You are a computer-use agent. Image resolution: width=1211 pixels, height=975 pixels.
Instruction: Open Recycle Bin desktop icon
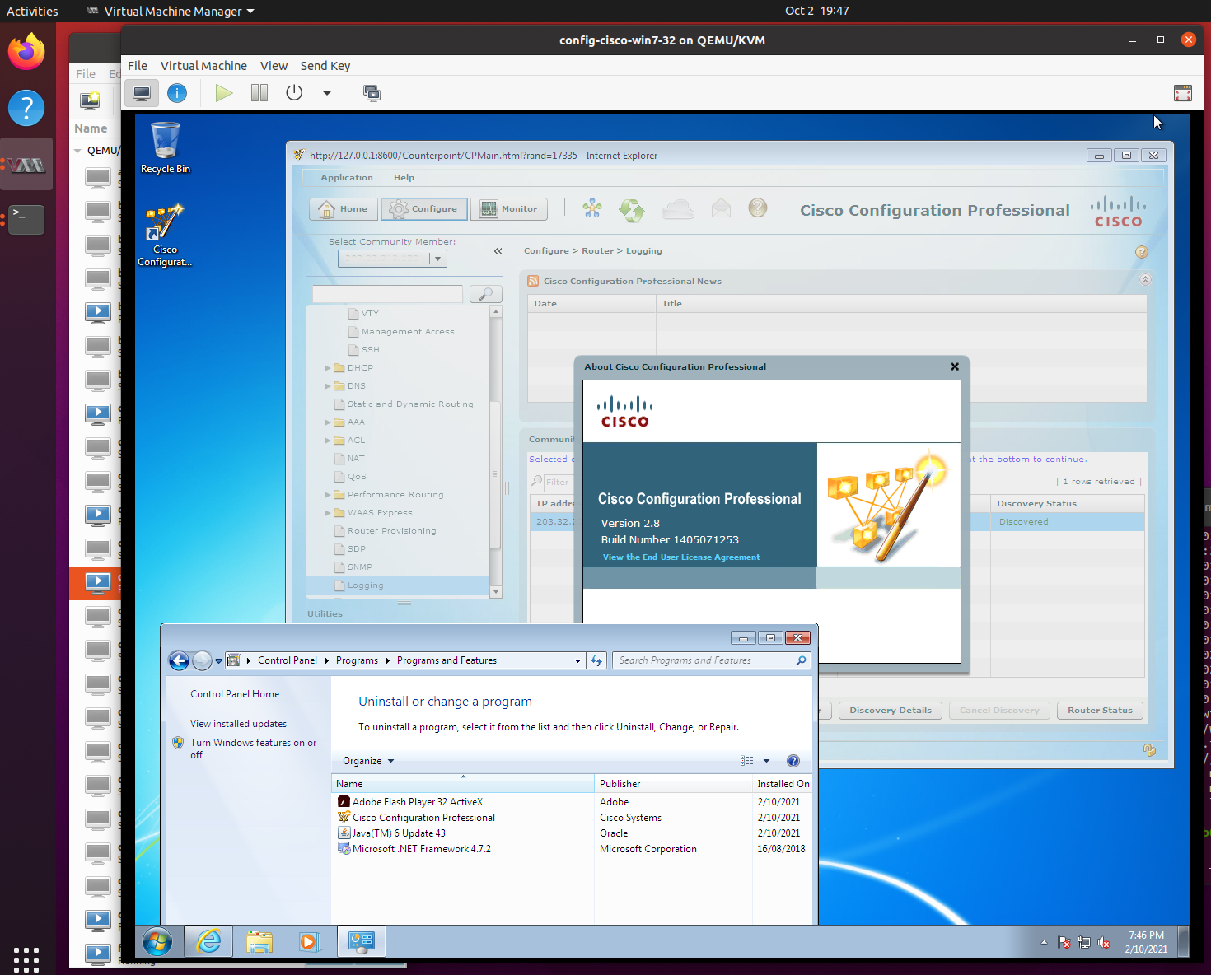(x=166, y=147)
